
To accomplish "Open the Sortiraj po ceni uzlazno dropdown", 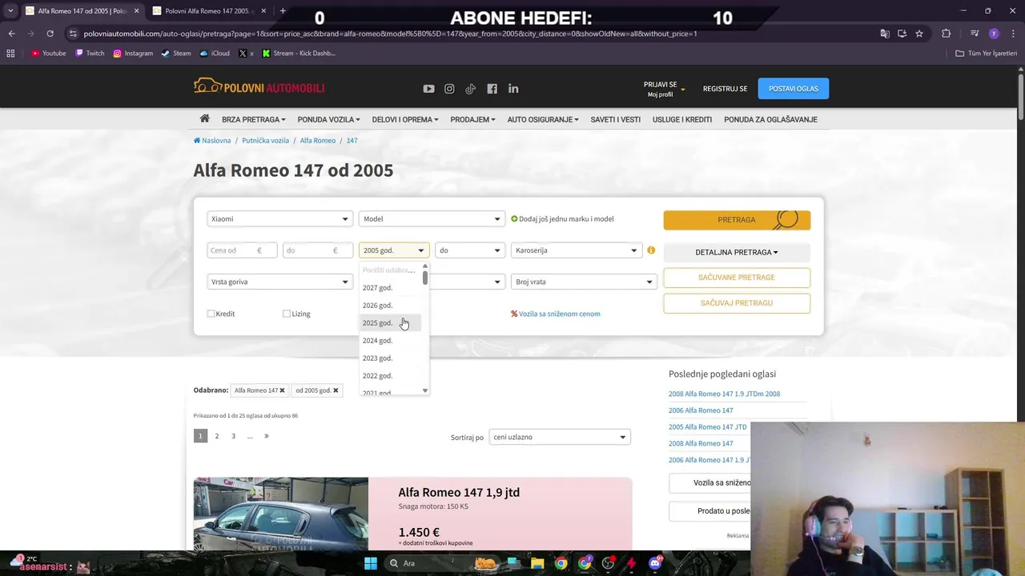I will pos(560,437).
